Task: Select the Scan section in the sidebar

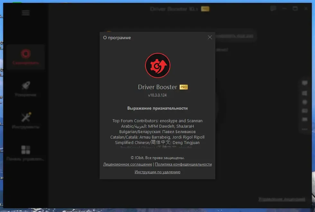Action: point(26,57)
